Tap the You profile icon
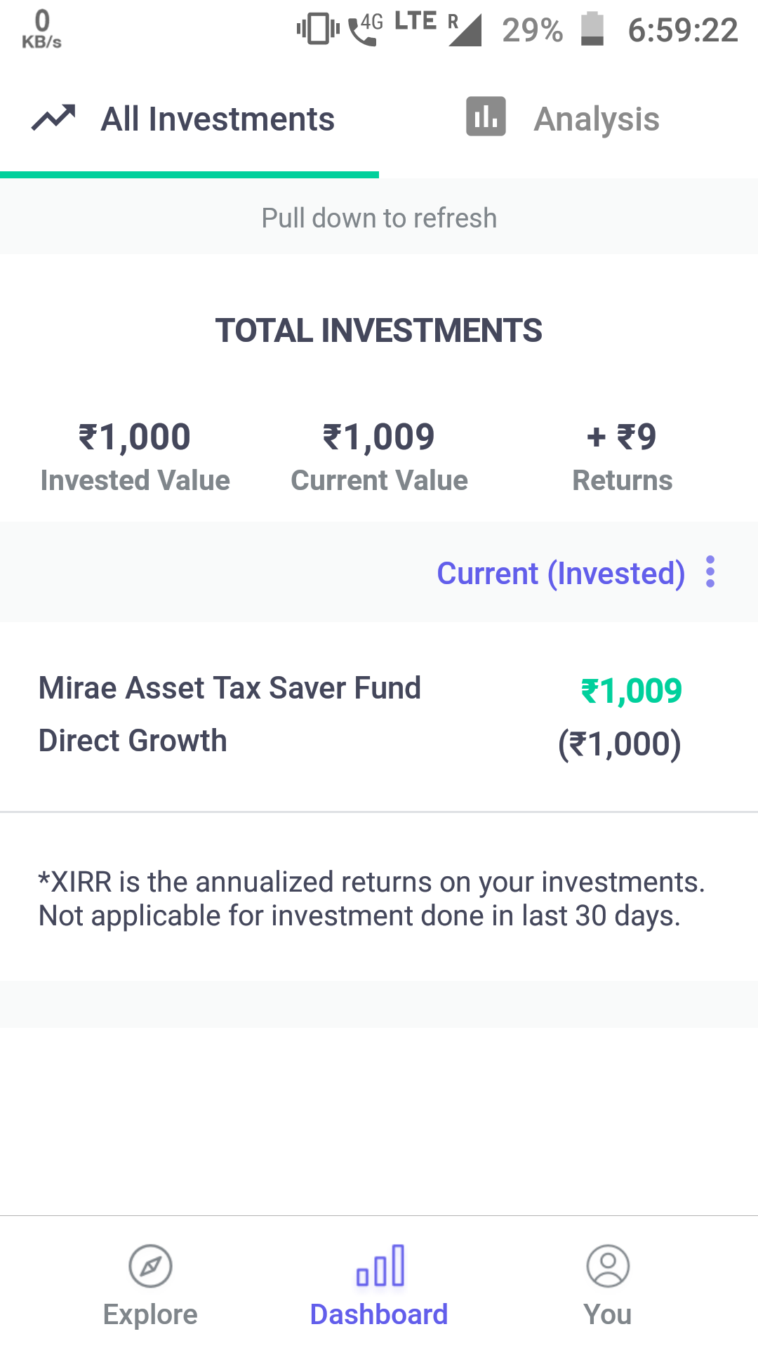The width and height of the screenshot is (758, 1348). 608,1266
